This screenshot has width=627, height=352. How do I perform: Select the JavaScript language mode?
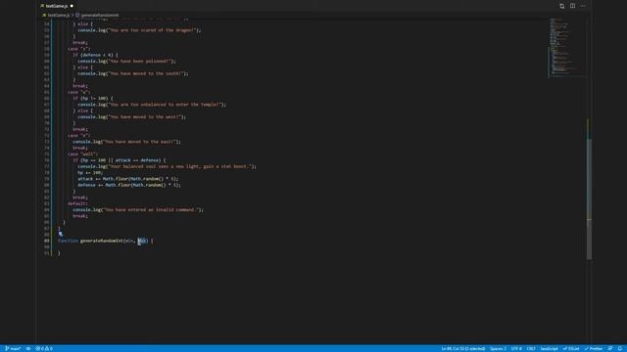point(549,348)
